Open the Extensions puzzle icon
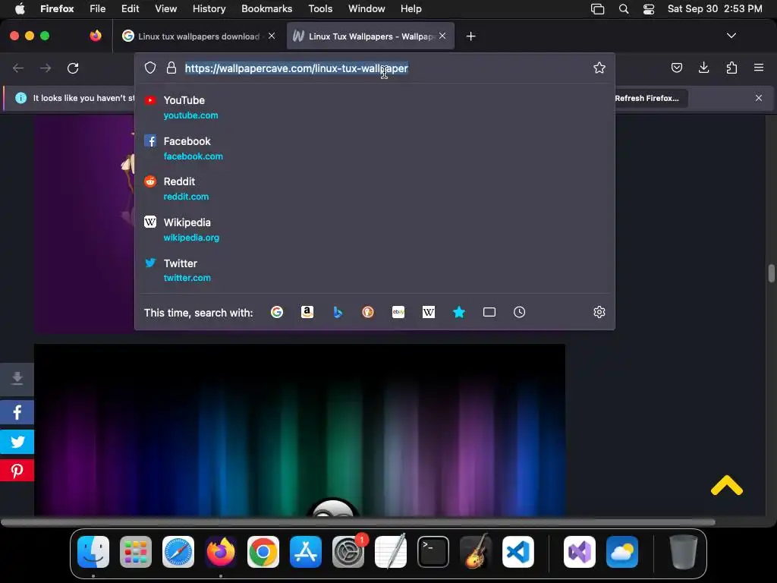Viewport: 777px width, 583px height. point(731,68)
